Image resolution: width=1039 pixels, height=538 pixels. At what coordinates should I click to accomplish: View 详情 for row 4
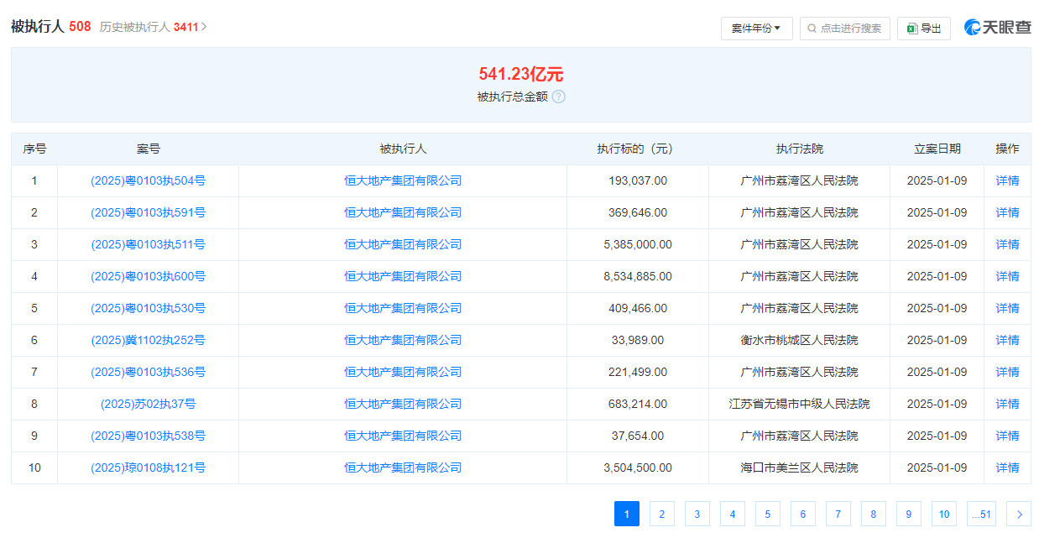1008,276
